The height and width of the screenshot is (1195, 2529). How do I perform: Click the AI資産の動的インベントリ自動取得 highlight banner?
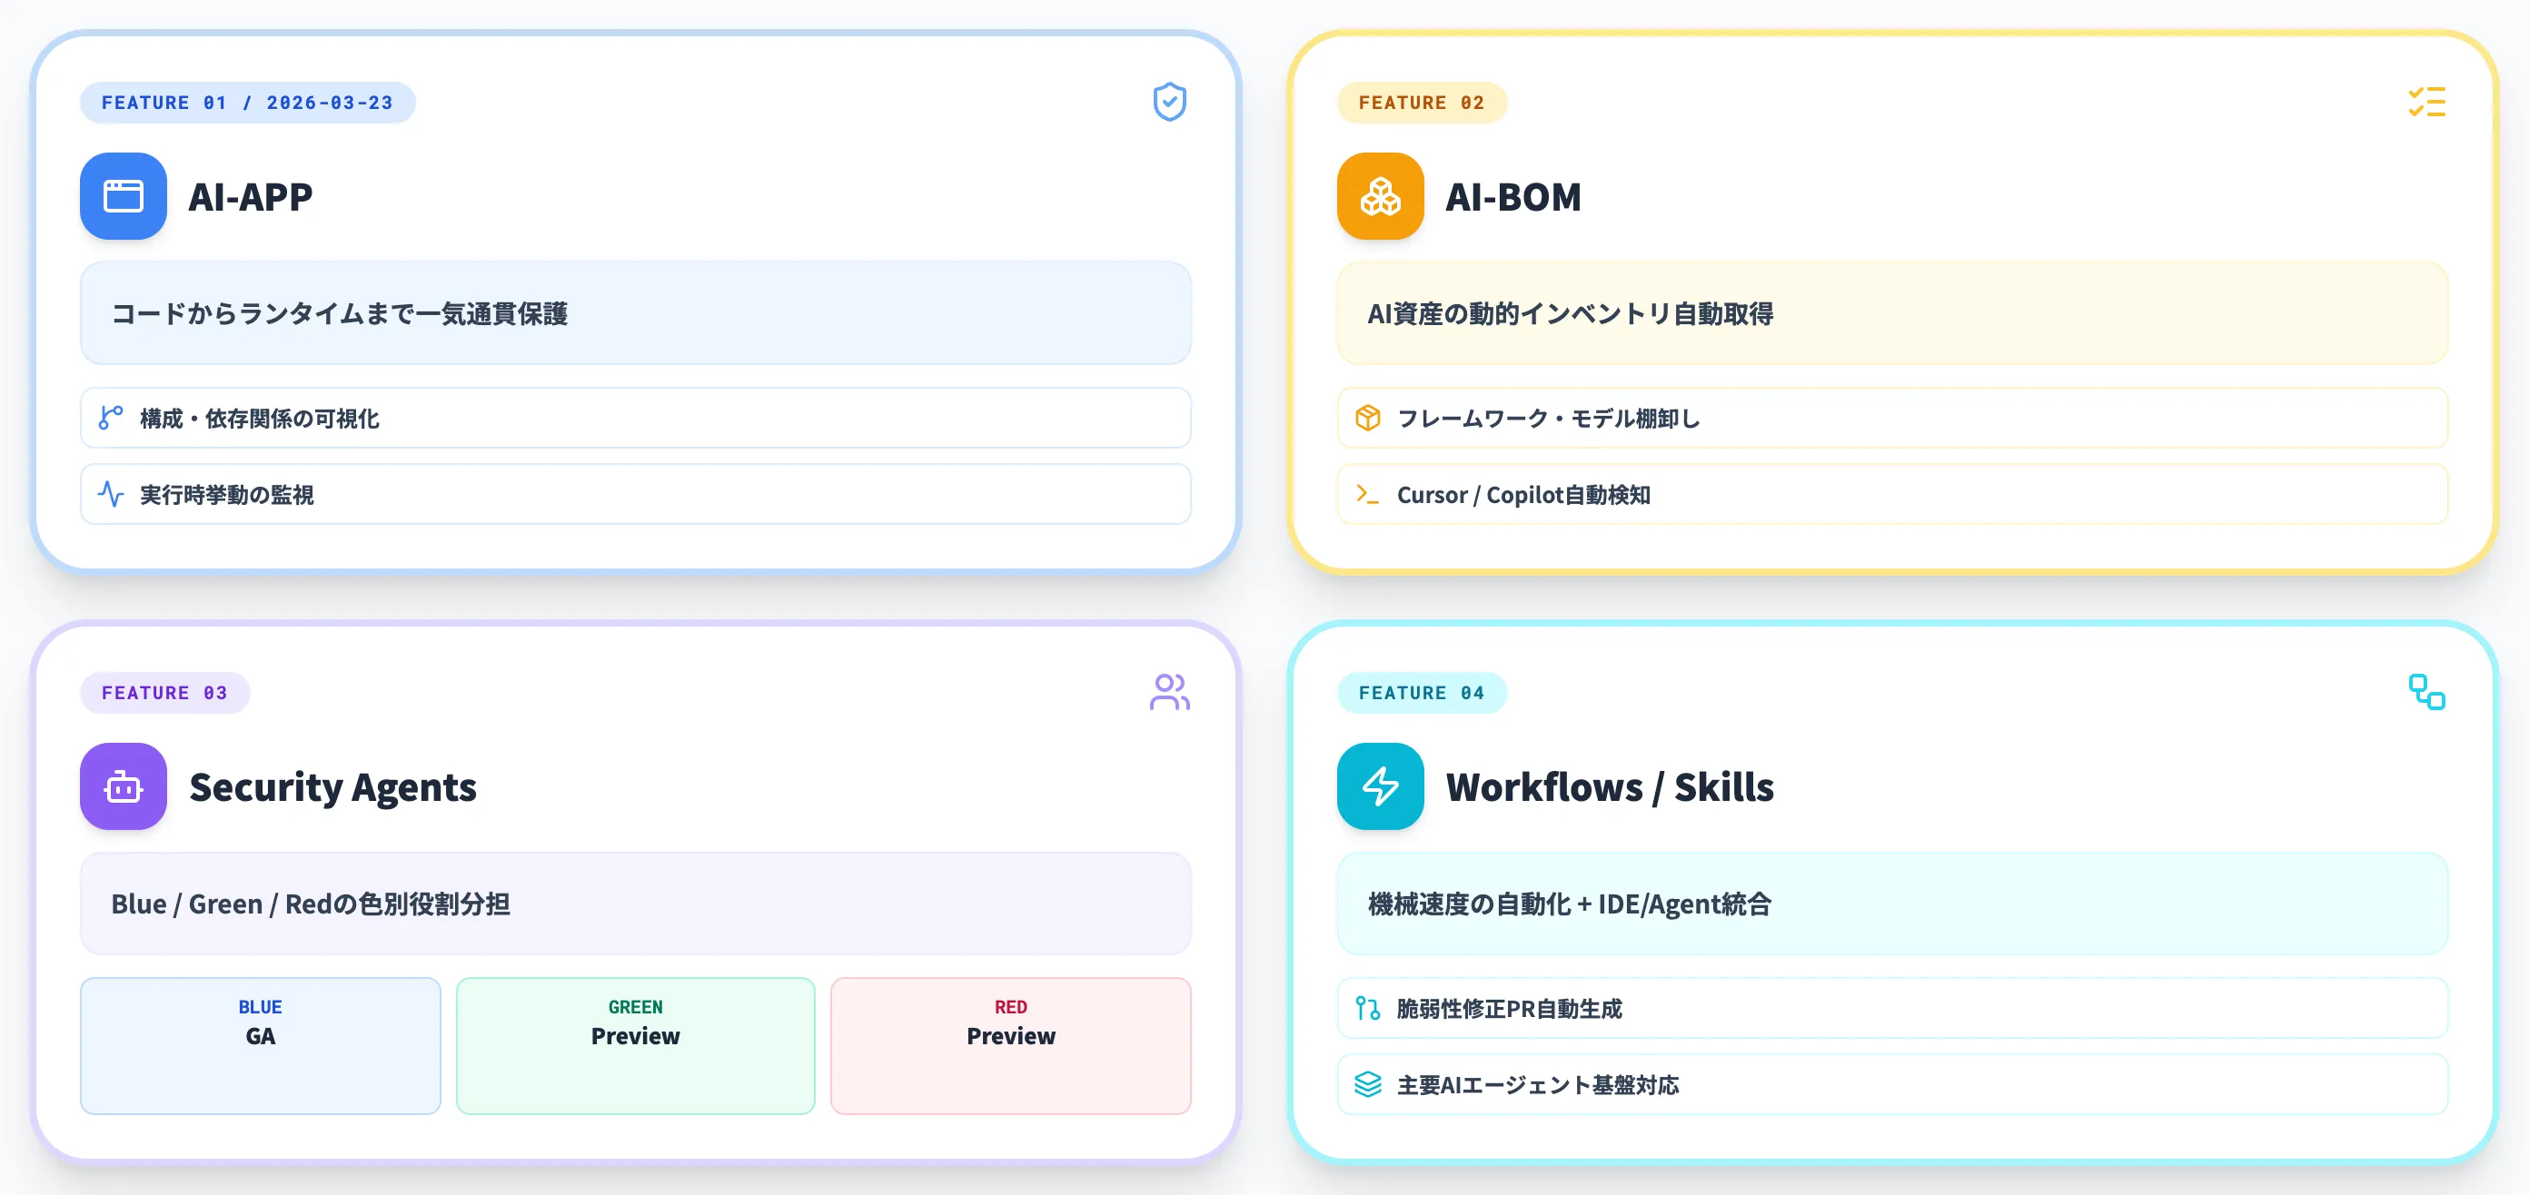click(1891, 314)
